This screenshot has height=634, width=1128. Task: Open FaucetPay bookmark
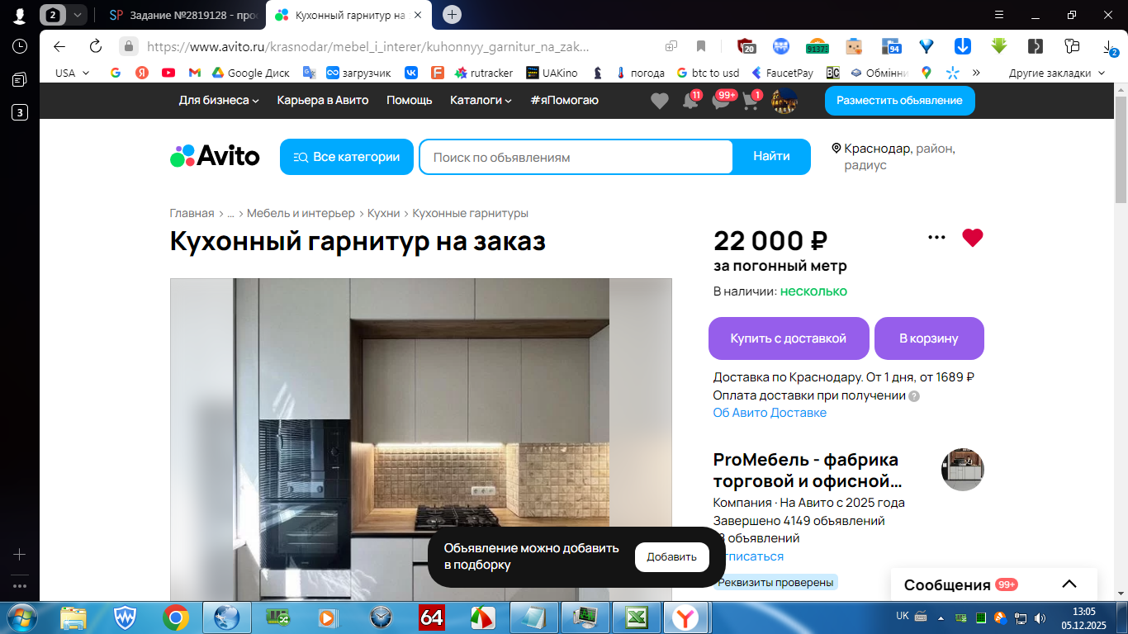[x=781, y=73]
